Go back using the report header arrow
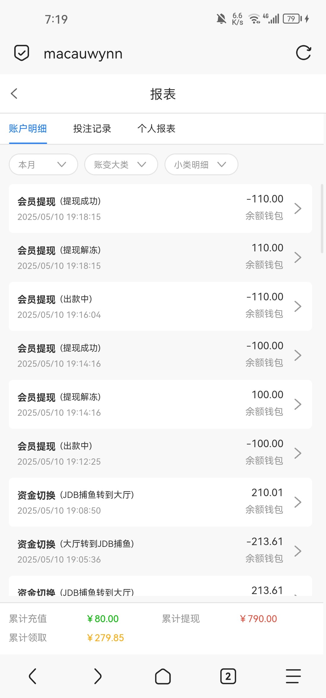 (14, 94)
